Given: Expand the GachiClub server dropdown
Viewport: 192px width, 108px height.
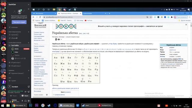Looking at the screenshot, I should pos(28,4).
